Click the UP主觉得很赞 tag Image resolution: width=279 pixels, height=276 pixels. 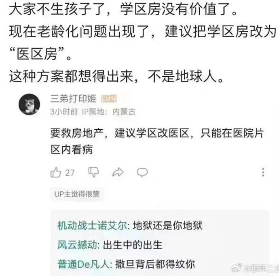(x=77, y=194)
